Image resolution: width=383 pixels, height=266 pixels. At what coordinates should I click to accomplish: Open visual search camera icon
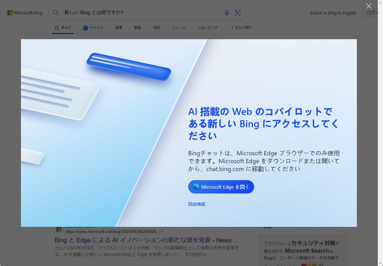point(237,13)
